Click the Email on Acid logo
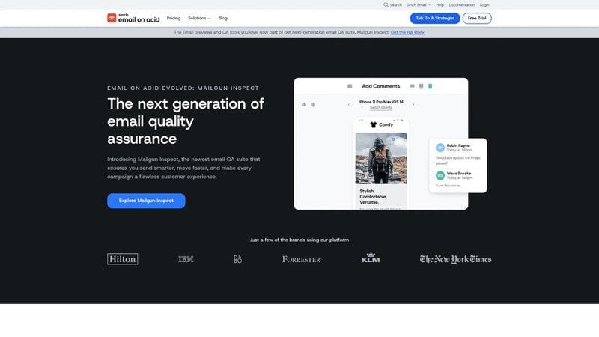 point(133,18)
